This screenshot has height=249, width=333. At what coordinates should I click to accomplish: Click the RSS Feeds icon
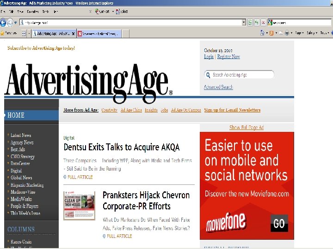tap(271, 33)
